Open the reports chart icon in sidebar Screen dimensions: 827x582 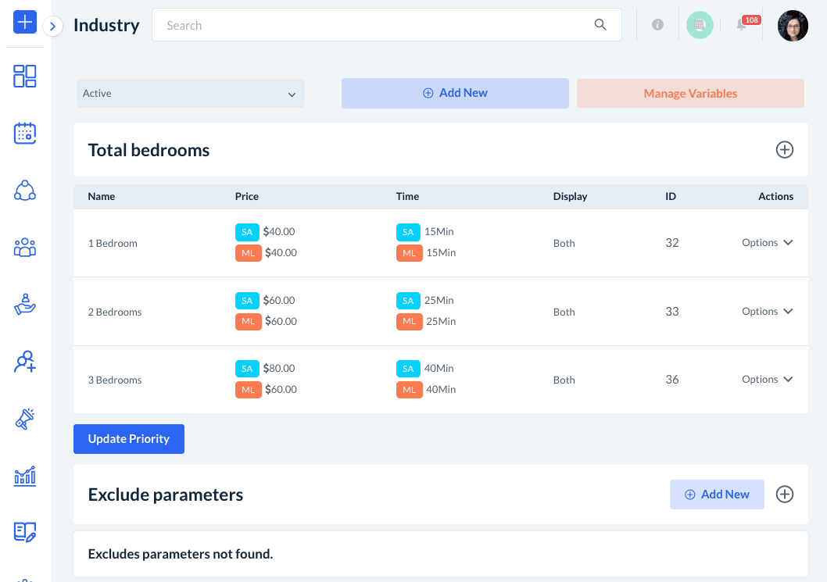25,476
